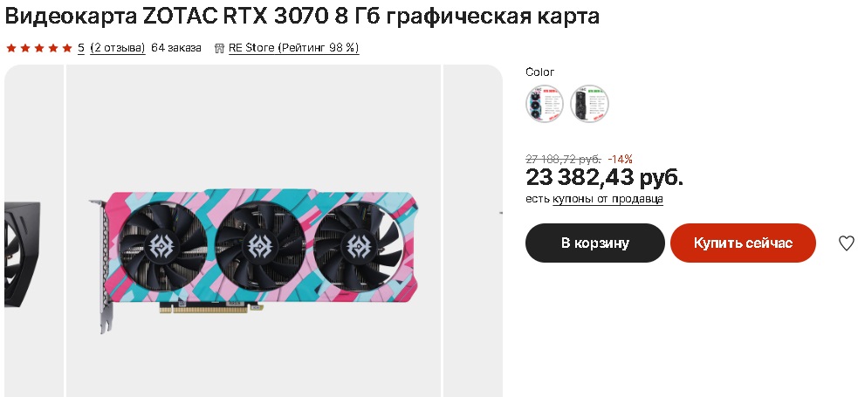Open the "2 отзыва" reviews link
Screen dimensions: 858x397
118,48
